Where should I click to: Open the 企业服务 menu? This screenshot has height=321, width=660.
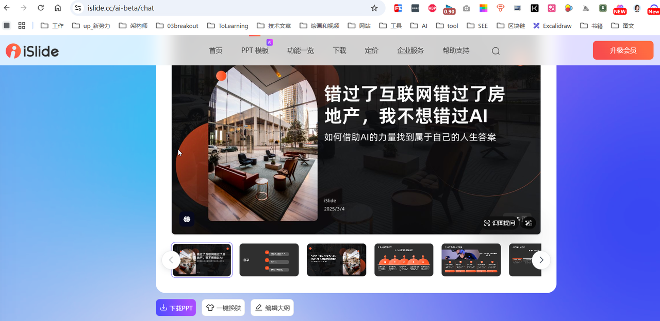[x=410, y=50]
